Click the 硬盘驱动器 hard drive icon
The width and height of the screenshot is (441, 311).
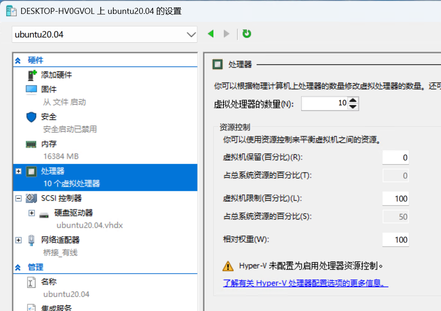coord(44,215)
